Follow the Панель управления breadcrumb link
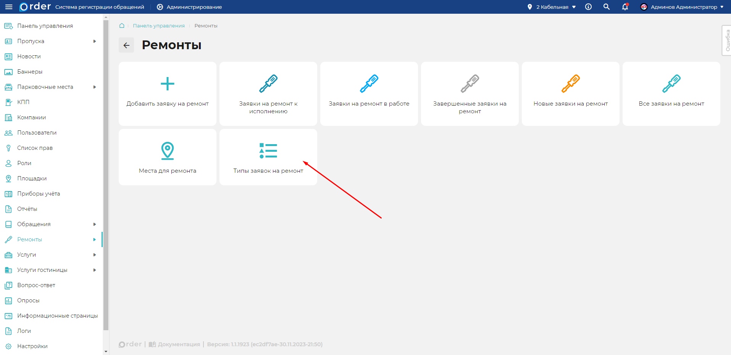The height and width of the screenshot is (355, 731). (x=159, y=26)
